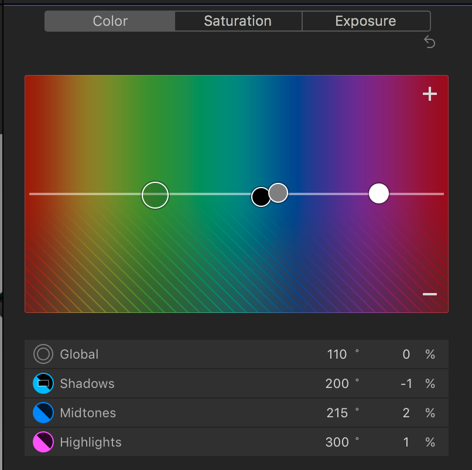Select the white Highlights puck
Viewport: 472px width, 470px height.
379,193
